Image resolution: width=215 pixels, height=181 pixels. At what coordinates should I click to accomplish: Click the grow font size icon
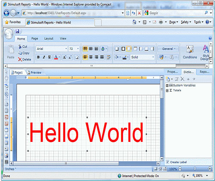pyautogui.click(x=64, y=57)
